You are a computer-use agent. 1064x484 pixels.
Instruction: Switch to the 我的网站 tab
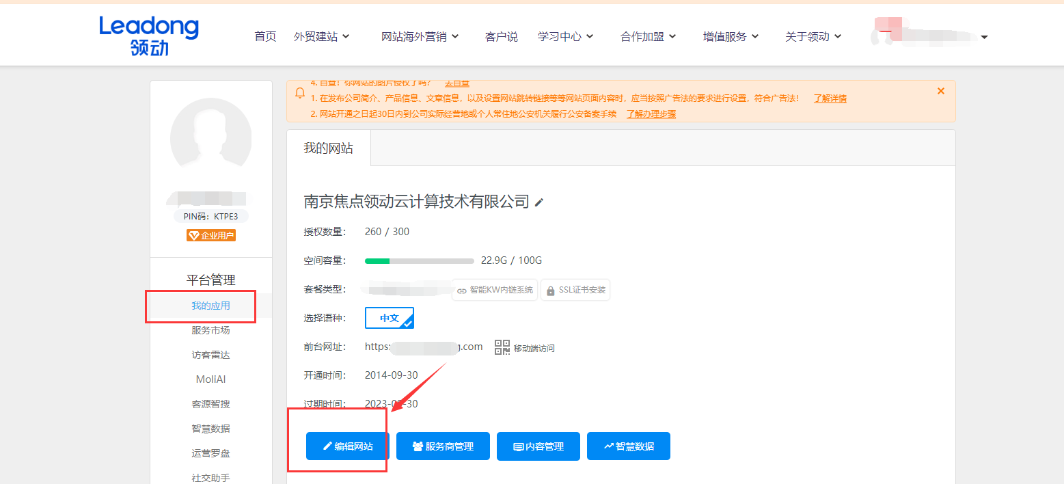click(x=327, y=147)
